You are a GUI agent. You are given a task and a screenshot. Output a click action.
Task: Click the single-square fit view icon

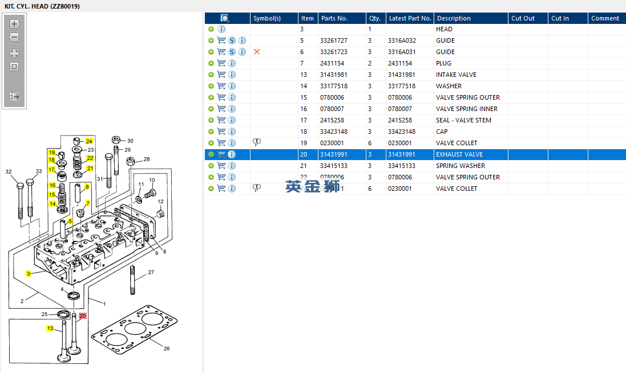[14, 67]
